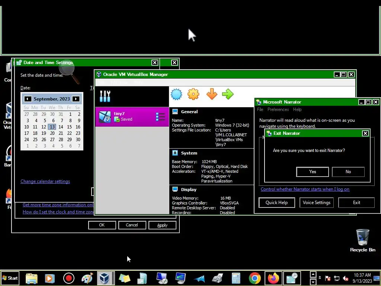The height and width of the screenshot is (286, 381).
Task: Click the orange Discard down-arrow icon
Action: 212,94
